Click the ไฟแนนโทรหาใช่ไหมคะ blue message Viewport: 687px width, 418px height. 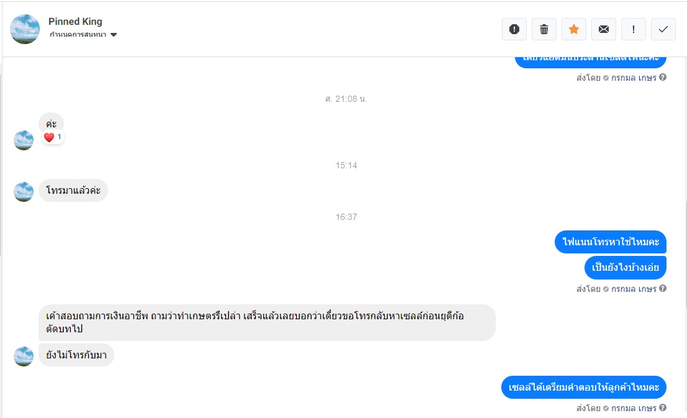[611, 242]
